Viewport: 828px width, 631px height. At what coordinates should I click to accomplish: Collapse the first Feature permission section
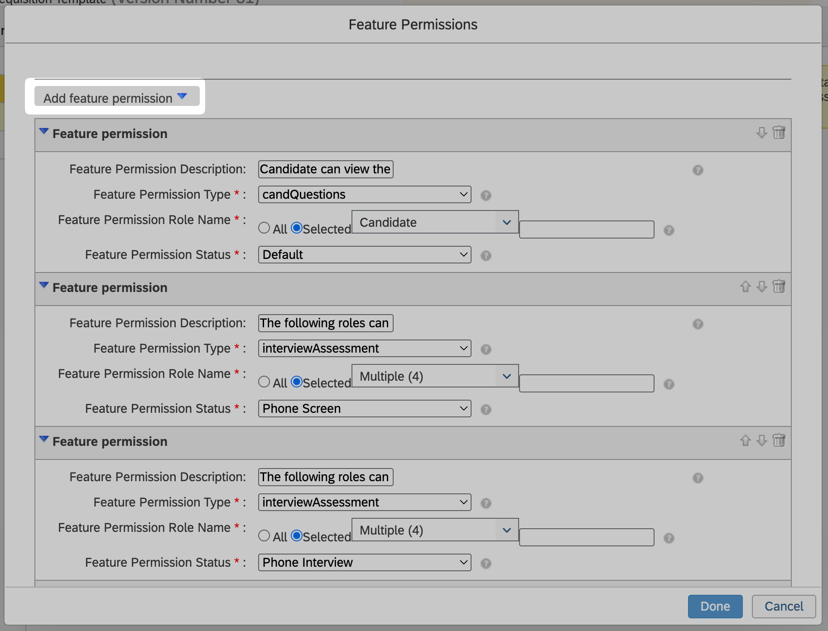click(x=44, y=132)
